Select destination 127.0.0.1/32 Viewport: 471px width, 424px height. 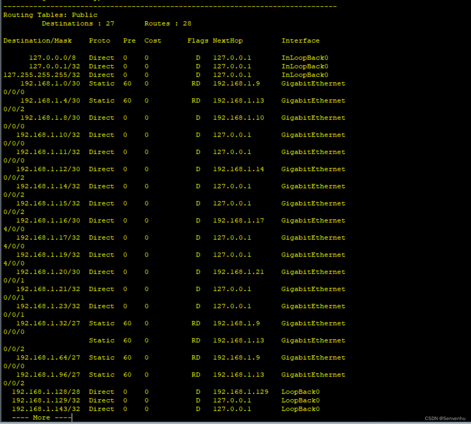(x=55, y=66)
